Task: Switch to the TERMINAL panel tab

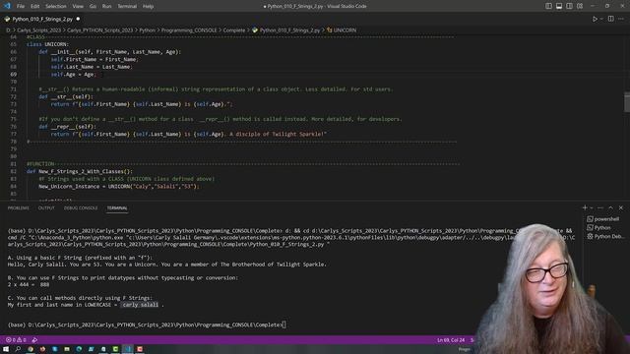Action: tap(117, 207)
